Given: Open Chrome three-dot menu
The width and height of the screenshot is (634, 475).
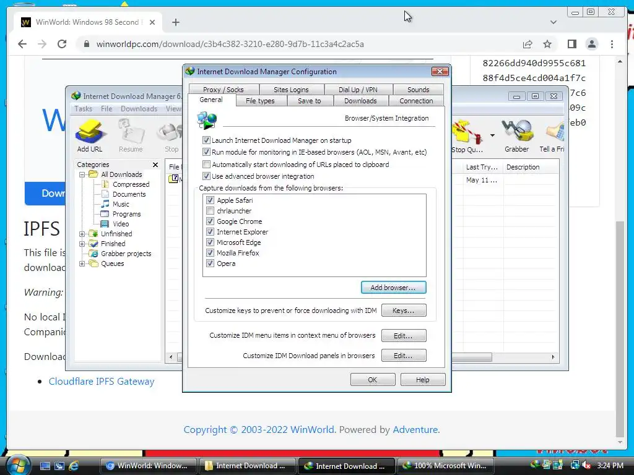Looking at the screenshot, I should pos(612,44).
